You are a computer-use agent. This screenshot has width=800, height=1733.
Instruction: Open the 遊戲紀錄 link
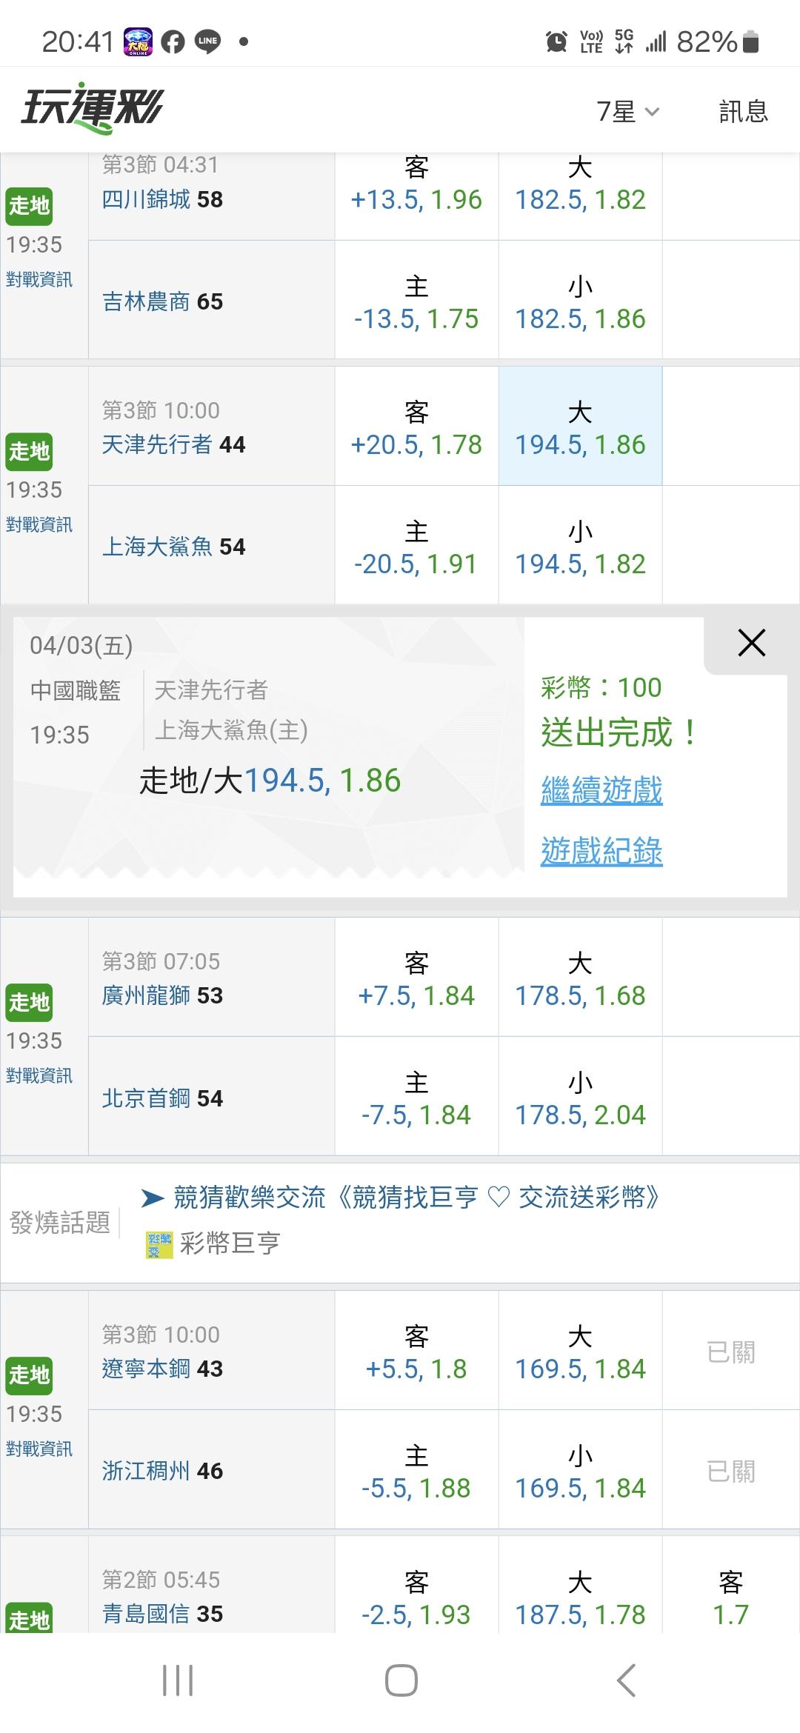coord(601,851)
